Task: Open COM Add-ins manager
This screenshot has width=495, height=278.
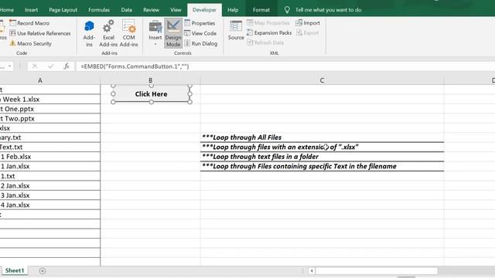Action: click(129, 33)
